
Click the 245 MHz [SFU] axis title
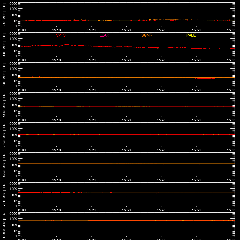pyautogui.click(x=4, y=15)
